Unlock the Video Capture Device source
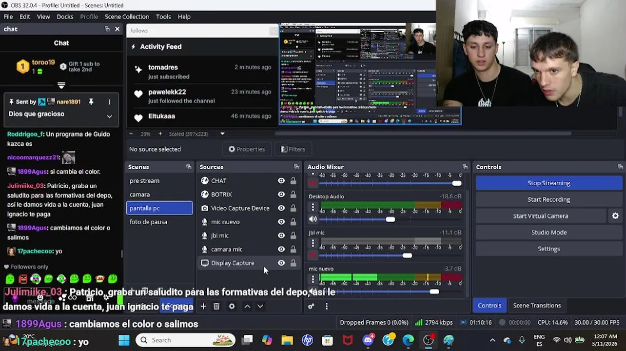 tap(293, 208)
